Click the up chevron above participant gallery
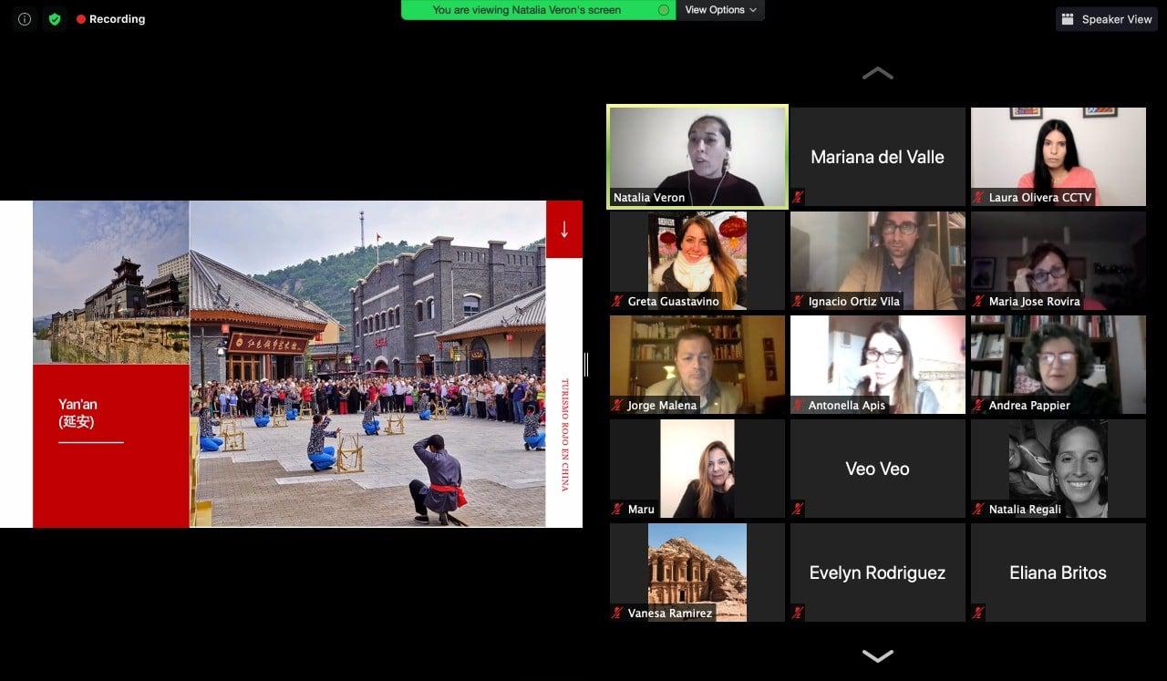 (x=877, y=74)
